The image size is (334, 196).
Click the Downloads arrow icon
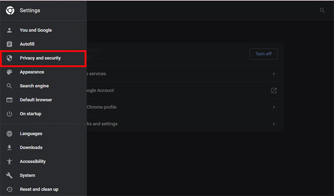pos(9,148)
